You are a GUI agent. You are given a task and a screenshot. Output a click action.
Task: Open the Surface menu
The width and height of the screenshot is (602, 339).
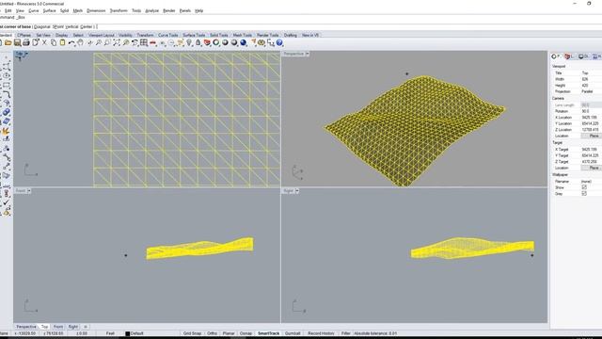[x=49, y=10]
